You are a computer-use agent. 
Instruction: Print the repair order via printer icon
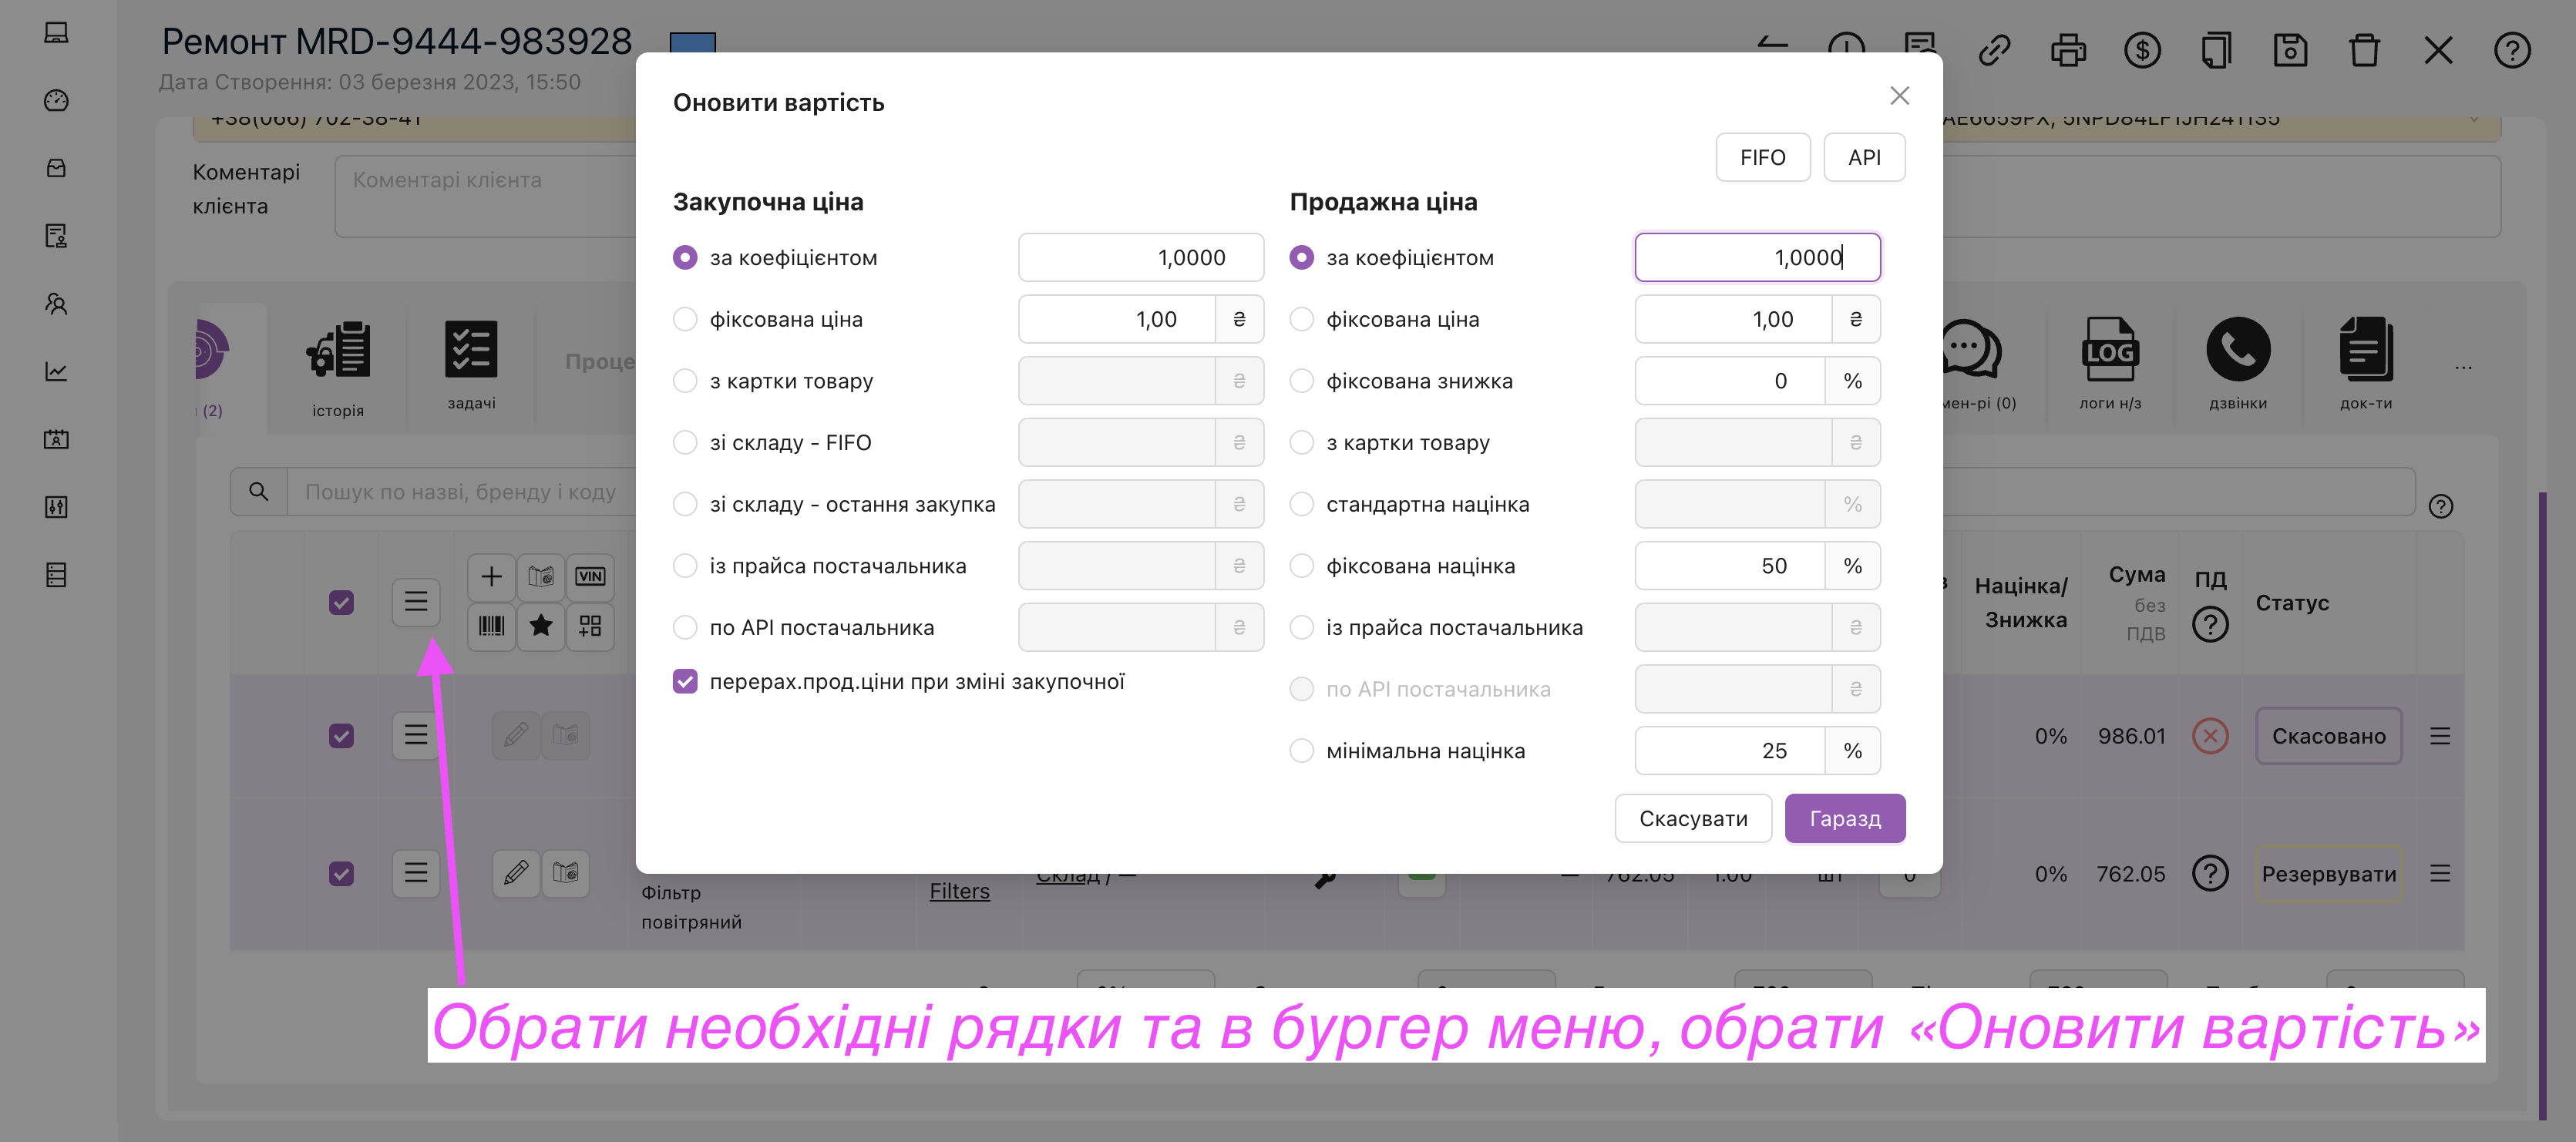click(x=2068, y=50)
